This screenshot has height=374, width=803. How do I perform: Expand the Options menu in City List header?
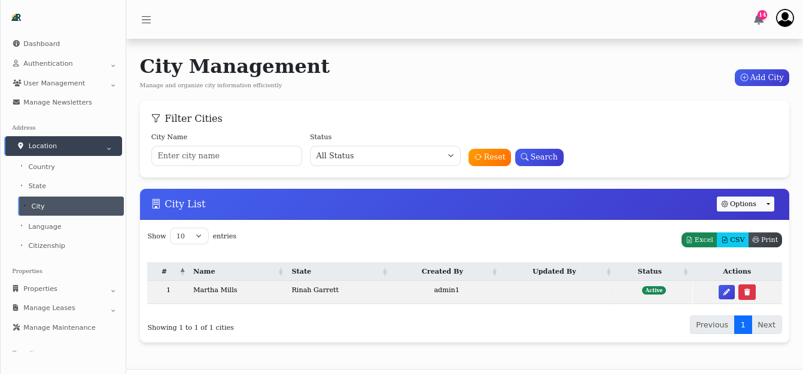(745, 204)
